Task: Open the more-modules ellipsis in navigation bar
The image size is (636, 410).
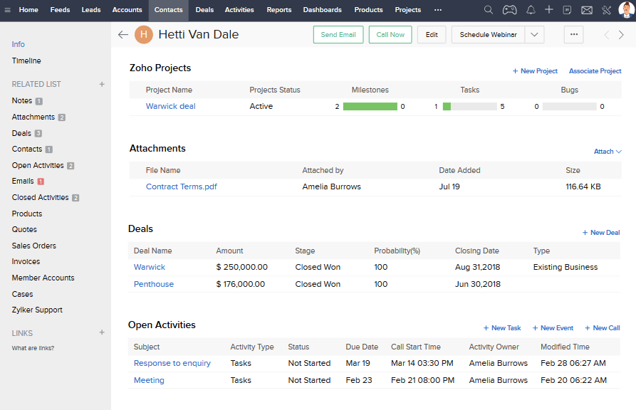Action: pos(437,10)
